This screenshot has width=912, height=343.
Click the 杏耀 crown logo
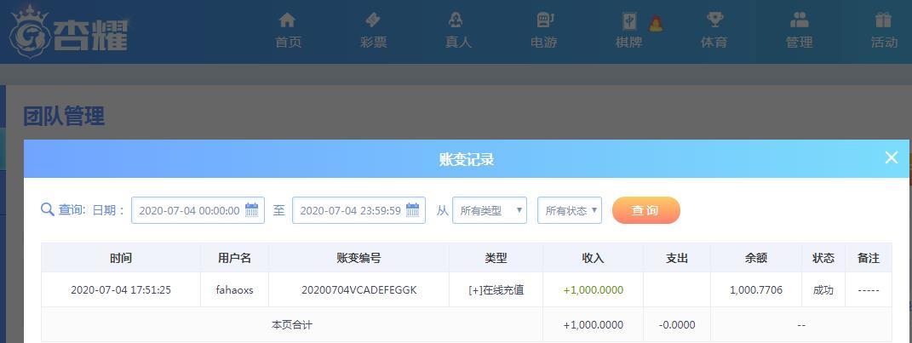tap(68, 32)
